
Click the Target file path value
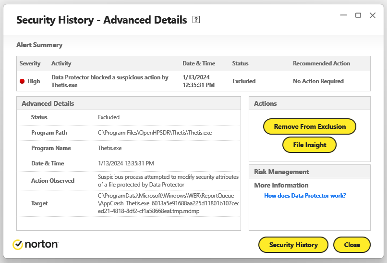[x=168, y=203]
